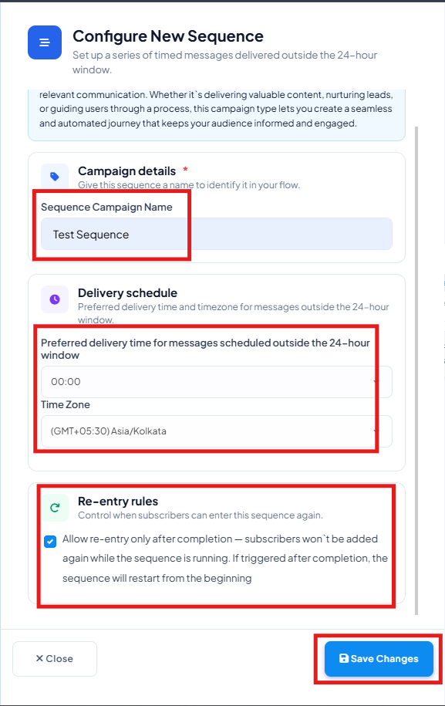Click the Delivery schedule section heading
The width and height of the screenshot is (445, 706).
click(127, 292)
